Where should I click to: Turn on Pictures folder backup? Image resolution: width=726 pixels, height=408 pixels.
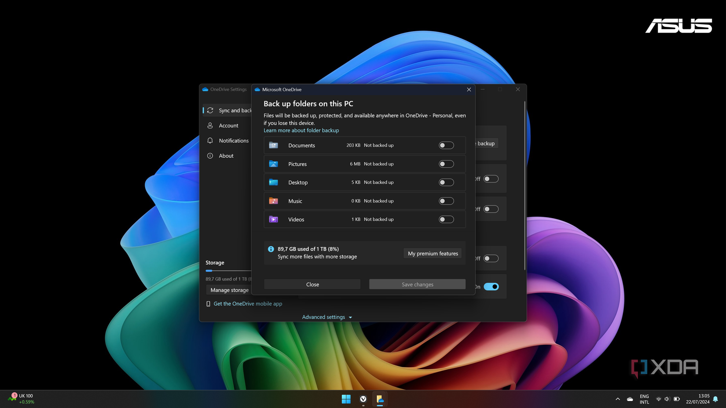tap(446, 164)
